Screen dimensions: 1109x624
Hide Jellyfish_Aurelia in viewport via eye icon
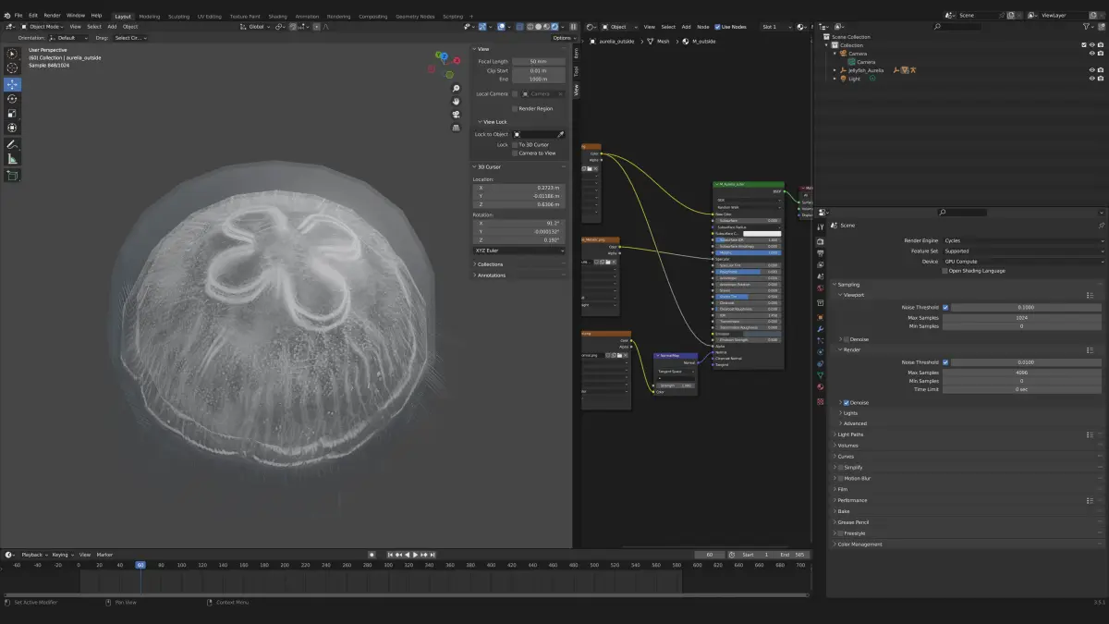1091,70
